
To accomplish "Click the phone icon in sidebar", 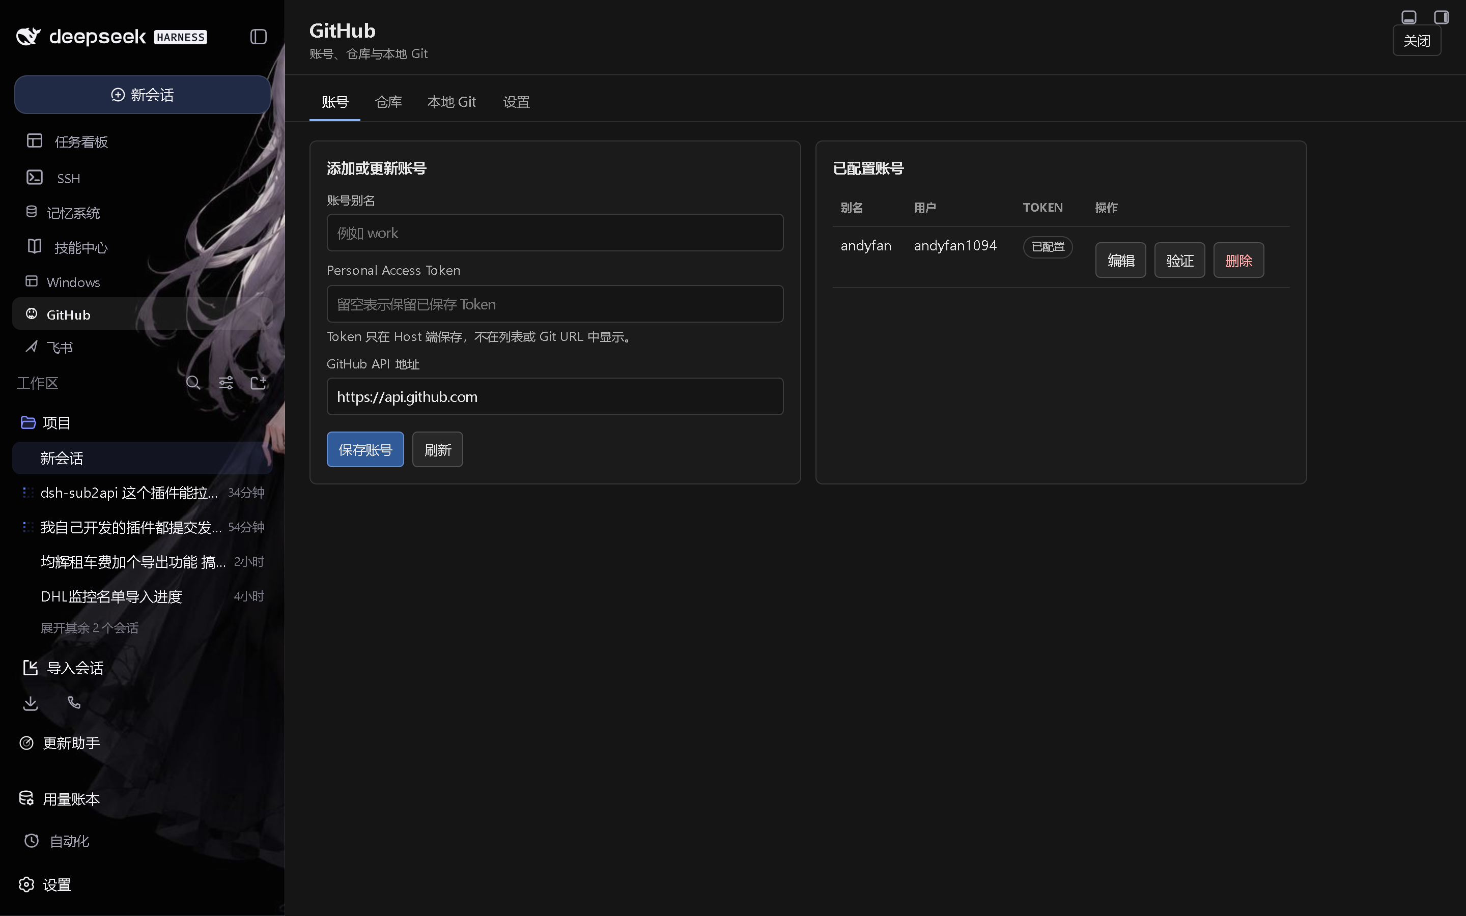I will 74,703.
